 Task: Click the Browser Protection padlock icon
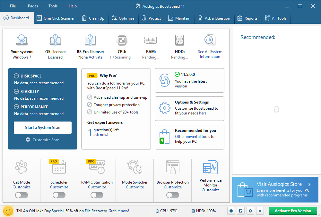click(173, 167)
